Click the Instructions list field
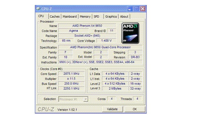199x124 pixels. pyautogui.click(x=100, y=62)
